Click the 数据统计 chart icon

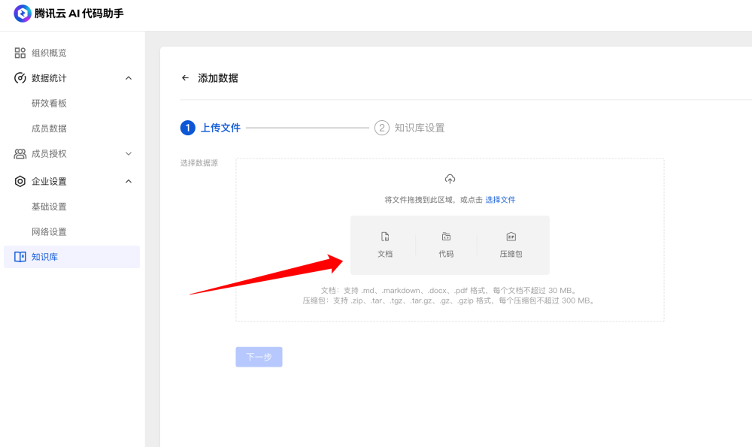click(x=20, y=77)
